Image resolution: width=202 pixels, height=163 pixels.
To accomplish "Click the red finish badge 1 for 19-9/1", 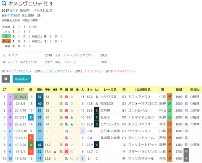I will coord(31,152).
